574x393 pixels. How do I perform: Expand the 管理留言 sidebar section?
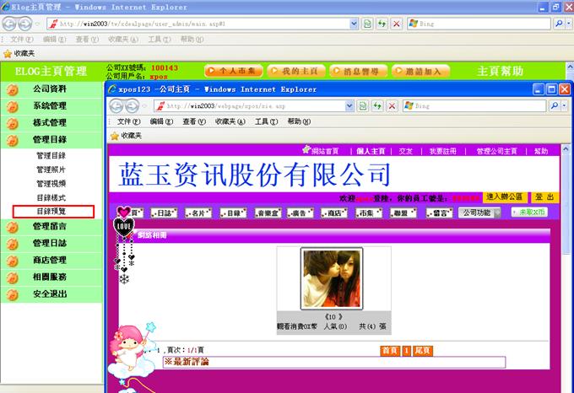(x=49, y=226)
